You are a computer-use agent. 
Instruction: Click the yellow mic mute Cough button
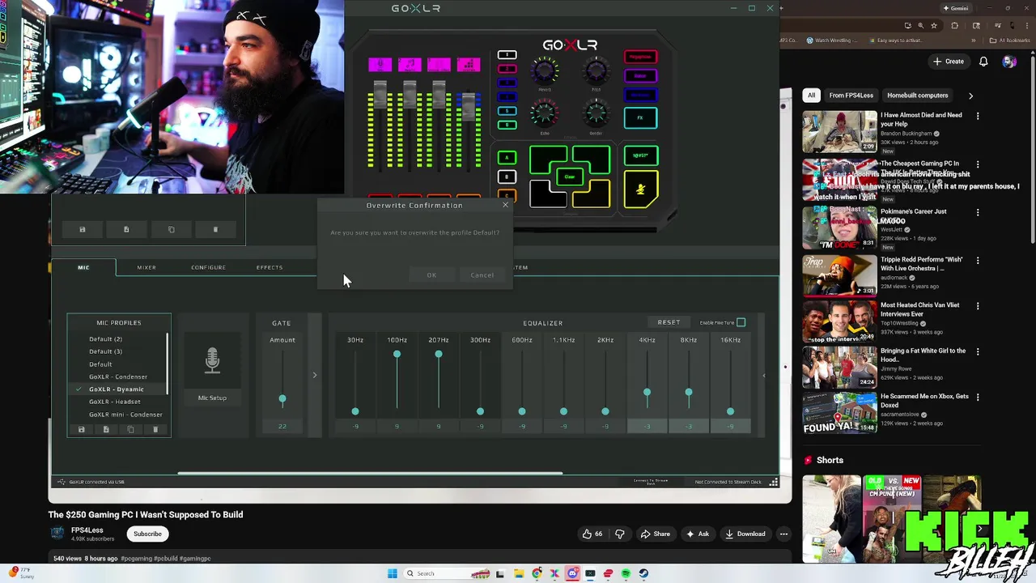coord(640,189)
